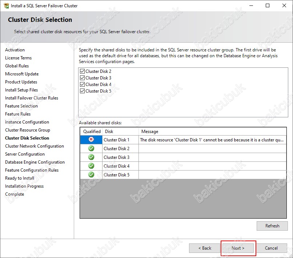Image resolution: width=293 pixels, height=258 pixels.
Task: Uncheck the Cluster Disk 2 checkbox
Action: [82, 71]
